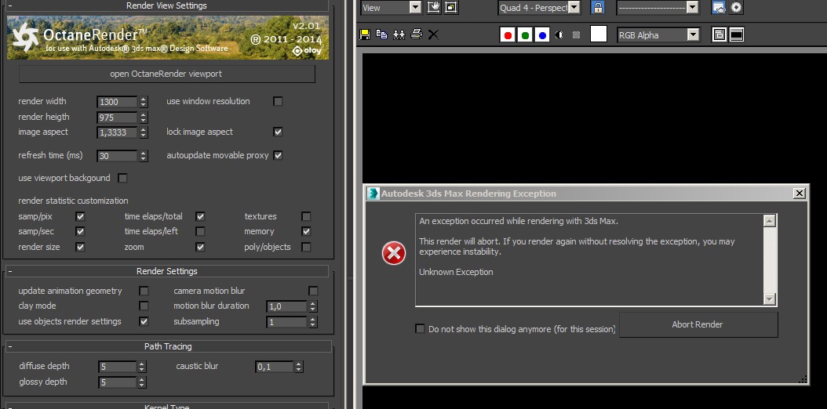Disable autoupdate movable proxy
Viewport: 827px width, 409px height.
(278, 155)
